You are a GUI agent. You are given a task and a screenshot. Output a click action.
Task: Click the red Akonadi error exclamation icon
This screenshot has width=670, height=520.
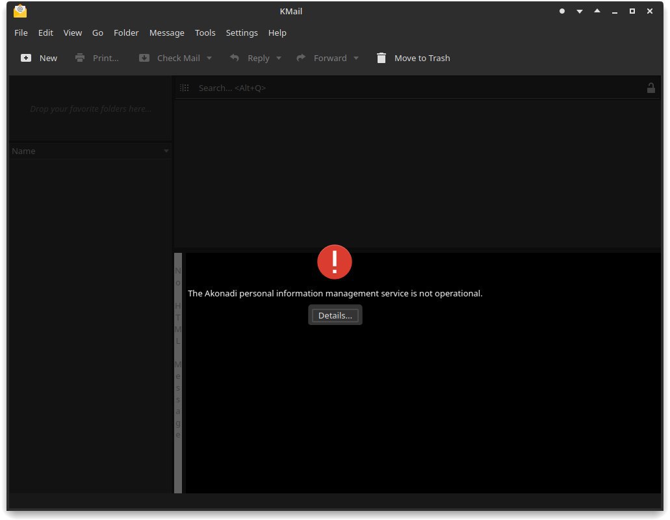coord(335,262)
